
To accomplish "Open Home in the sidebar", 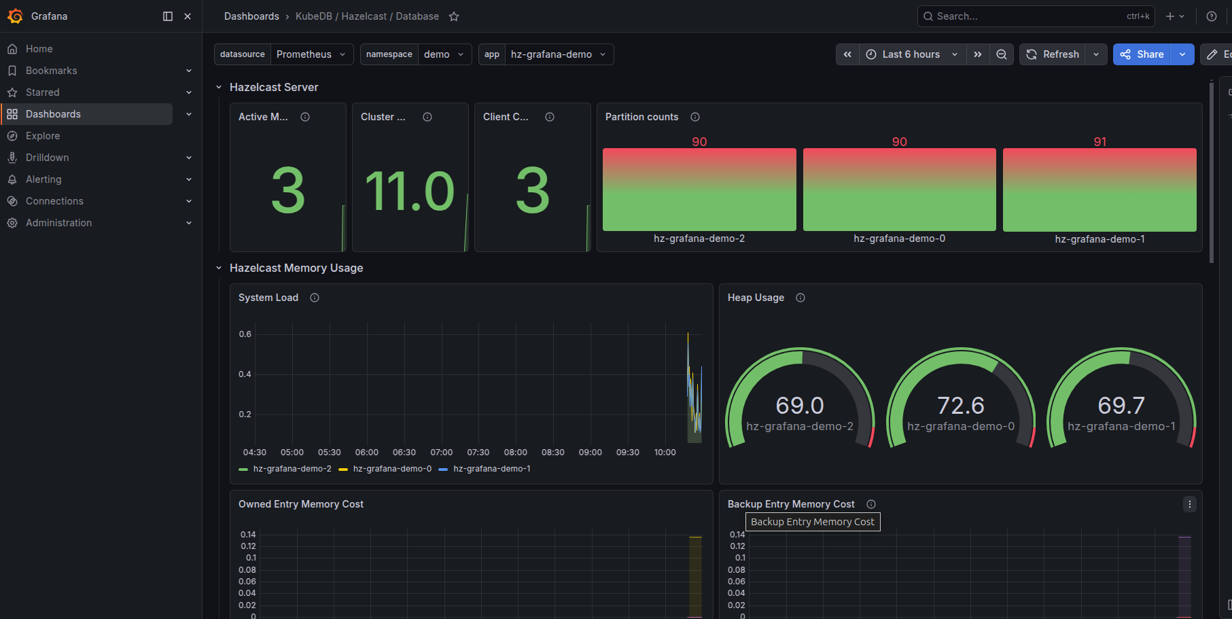I will 39,49.
